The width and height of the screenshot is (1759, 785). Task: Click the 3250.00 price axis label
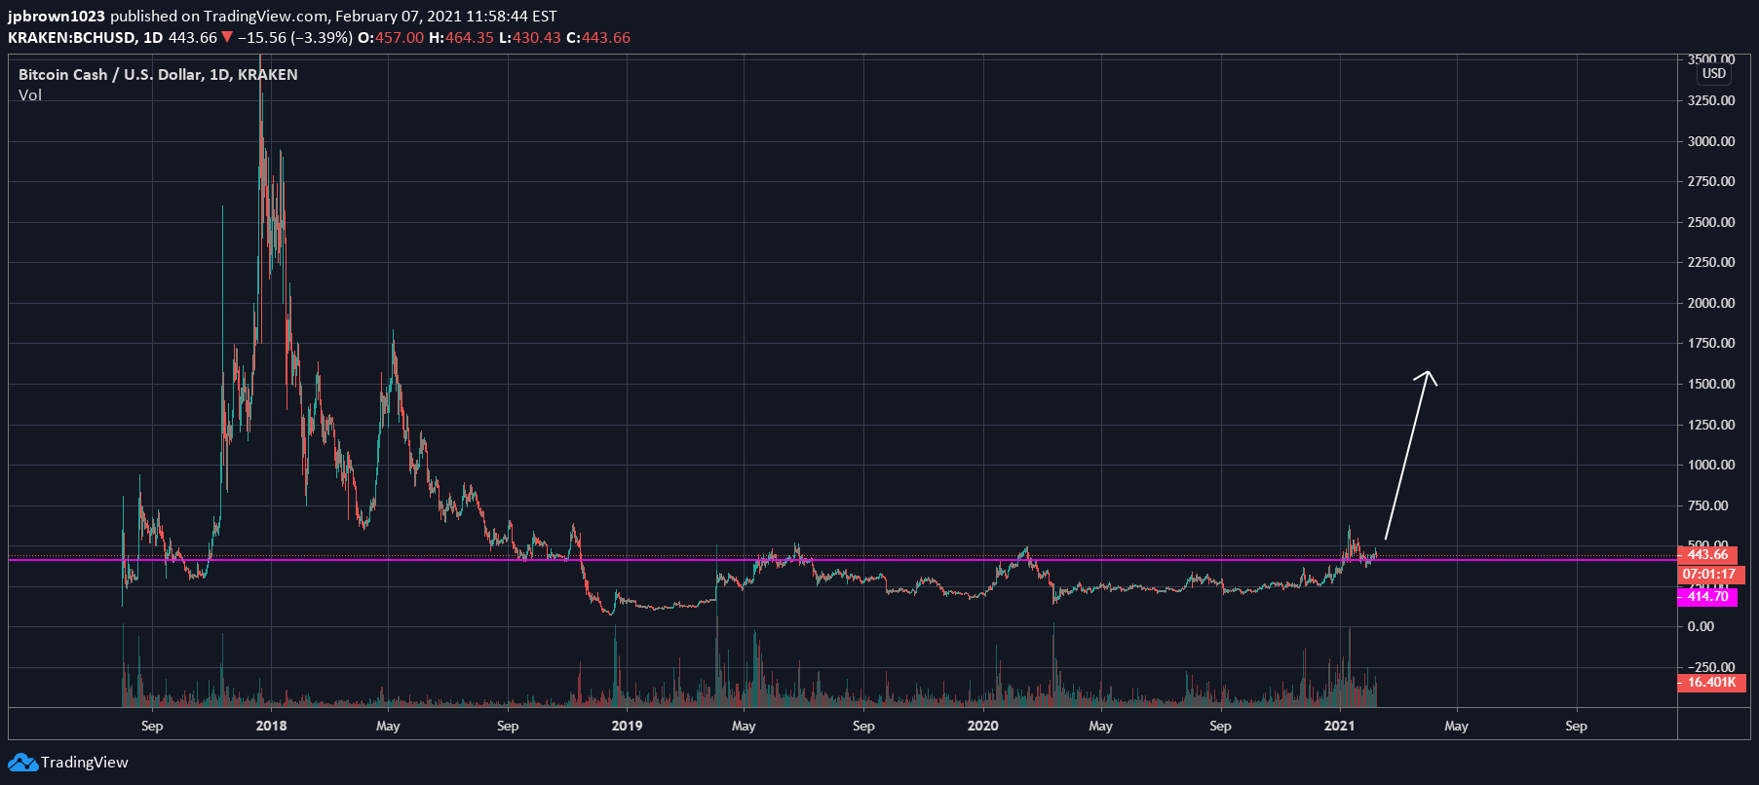[1711, 100]
